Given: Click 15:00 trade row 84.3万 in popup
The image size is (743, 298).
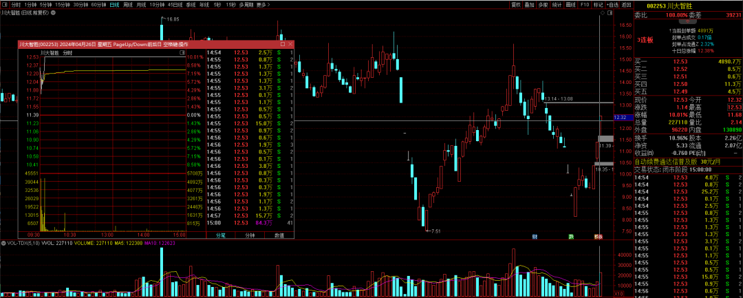Looking at the screenshot, I should pos(250,222).
